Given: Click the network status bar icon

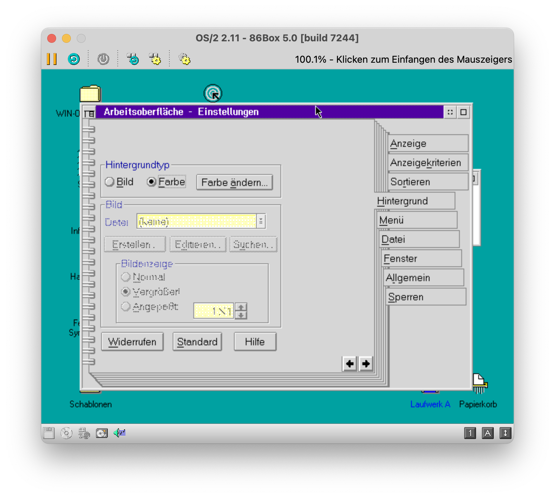Looking at the screenshot, I should [84, 433].
